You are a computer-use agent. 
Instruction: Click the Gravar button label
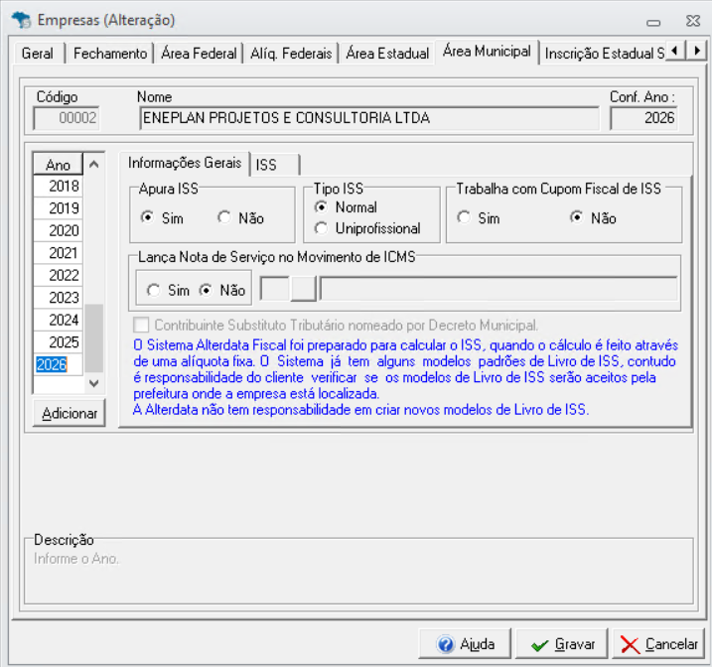click(575, 644)
